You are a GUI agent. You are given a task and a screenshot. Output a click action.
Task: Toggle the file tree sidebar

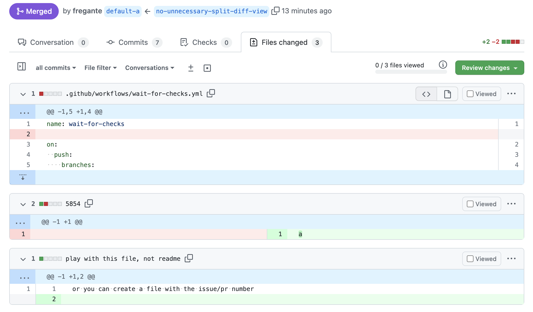[22, 67]
